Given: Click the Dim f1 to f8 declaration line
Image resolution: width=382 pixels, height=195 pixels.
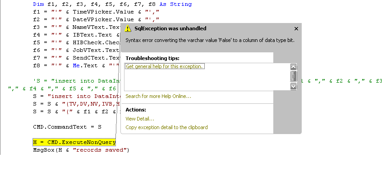Looking at the screenshot, I should coord(112,4).
